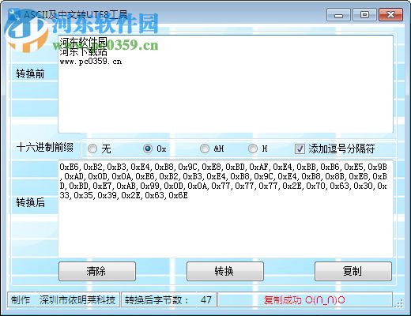Minimize the window
This screenshot has width=411, height=316.
click(338, 15)
